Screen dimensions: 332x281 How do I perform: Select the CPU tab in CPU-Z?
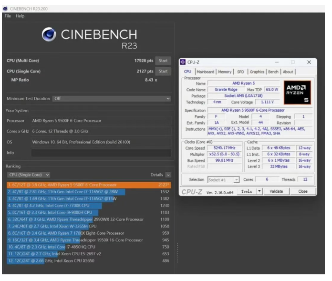pos(187,72)
